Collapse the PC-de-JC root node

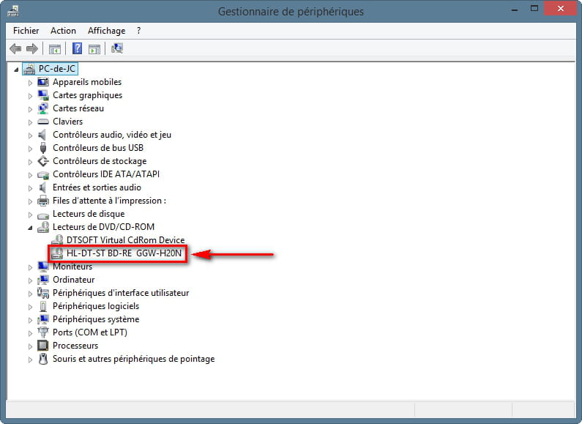[x=17, y=70]
